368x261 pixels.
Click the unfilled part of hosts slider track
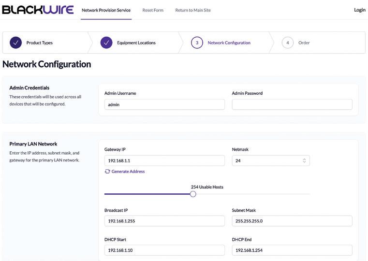253,194
